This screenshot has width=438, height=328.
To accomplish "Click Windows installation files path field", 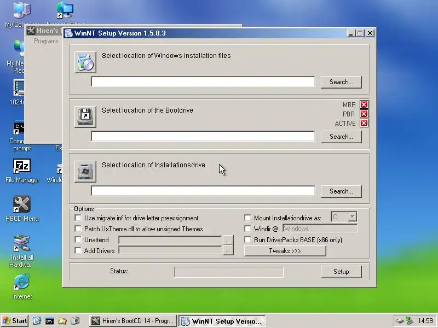I will [x=203, y=81].
